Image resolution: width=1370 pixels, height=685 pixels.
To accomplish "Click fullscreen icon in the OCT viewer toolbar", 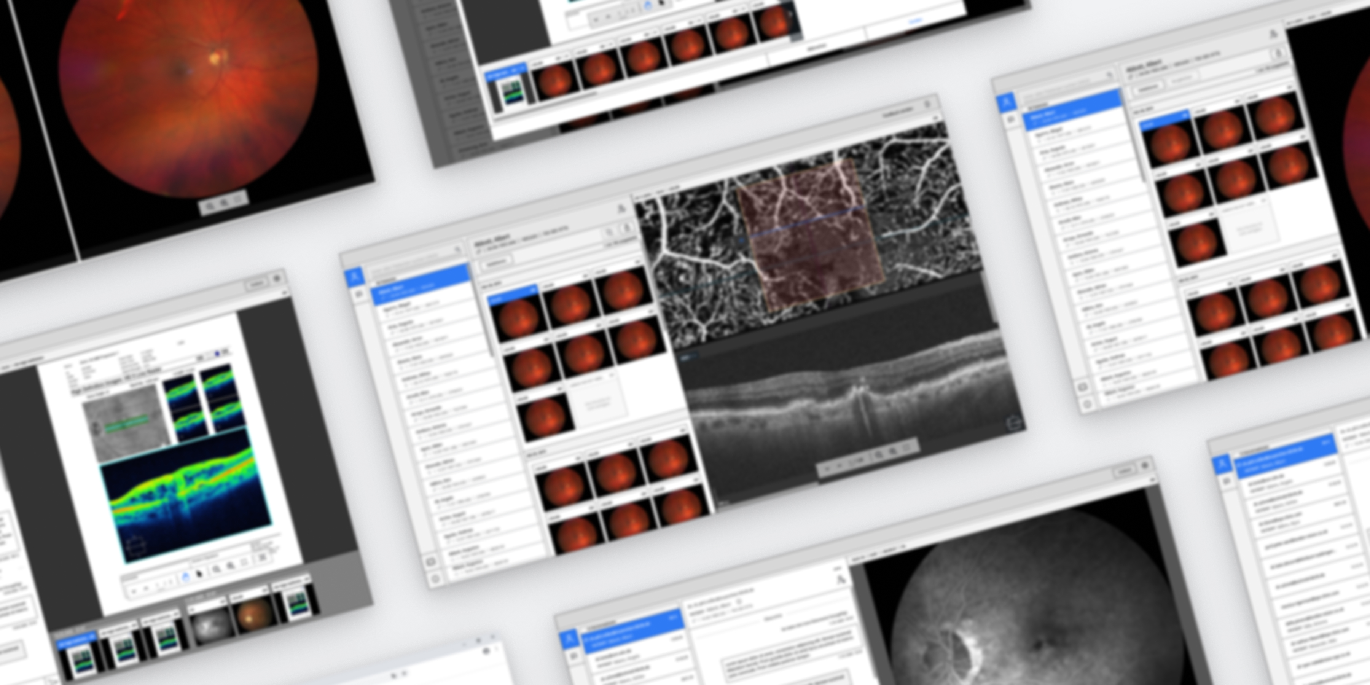I will click(x=908, y=448).
